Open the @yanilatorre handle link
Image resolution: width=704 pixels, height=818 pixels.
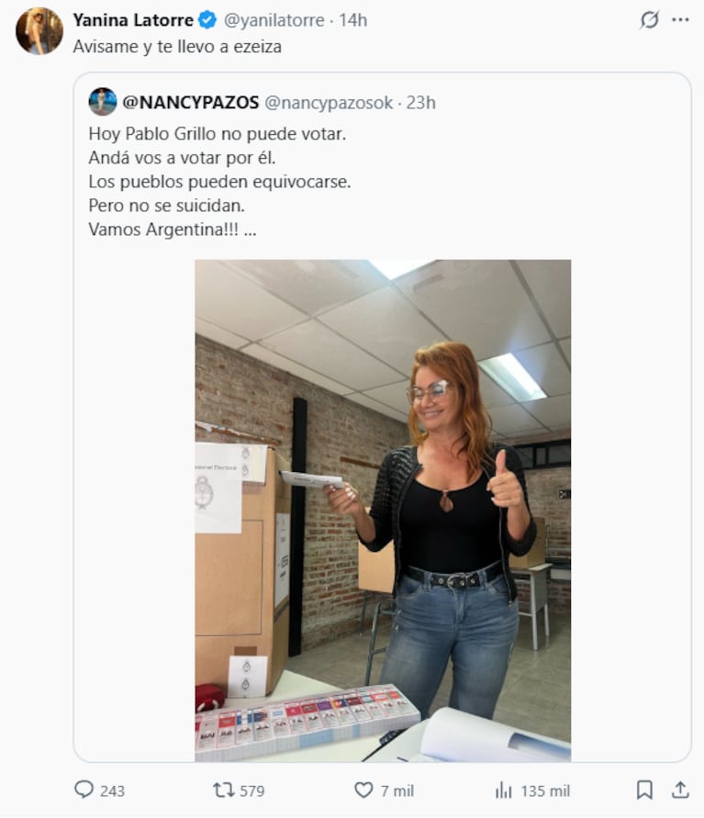pos(274,20)
